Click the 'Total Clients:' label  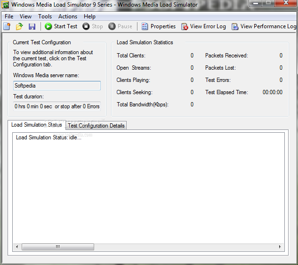131,56
